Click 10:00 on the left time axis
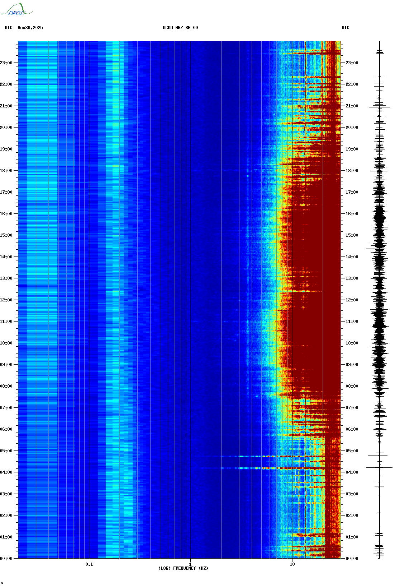Viewport: 395px width, 587px height. click(6, 343)
